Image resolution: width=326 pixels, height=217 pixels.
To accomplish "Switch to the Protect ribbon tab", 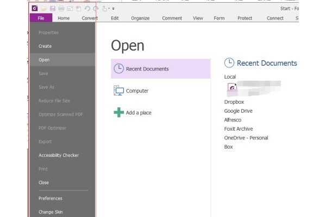I will (244, 18).
